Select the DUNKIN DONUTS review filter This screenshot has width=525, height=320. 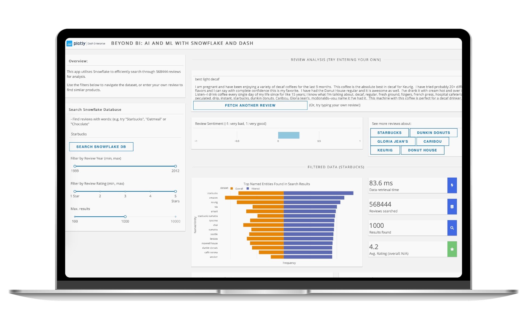click(x=433, y=133)
